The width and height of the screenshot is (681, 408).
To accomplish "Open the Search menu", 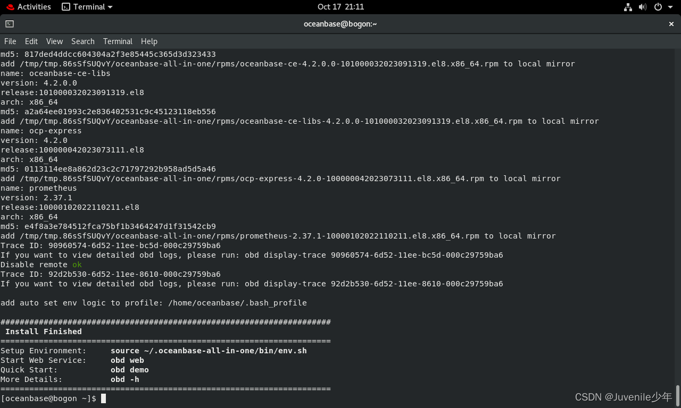I will click(83, 41).
